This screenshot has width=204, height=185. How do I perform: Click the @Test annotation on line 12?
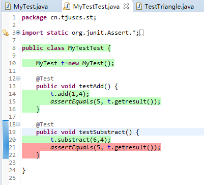[45, 78]
